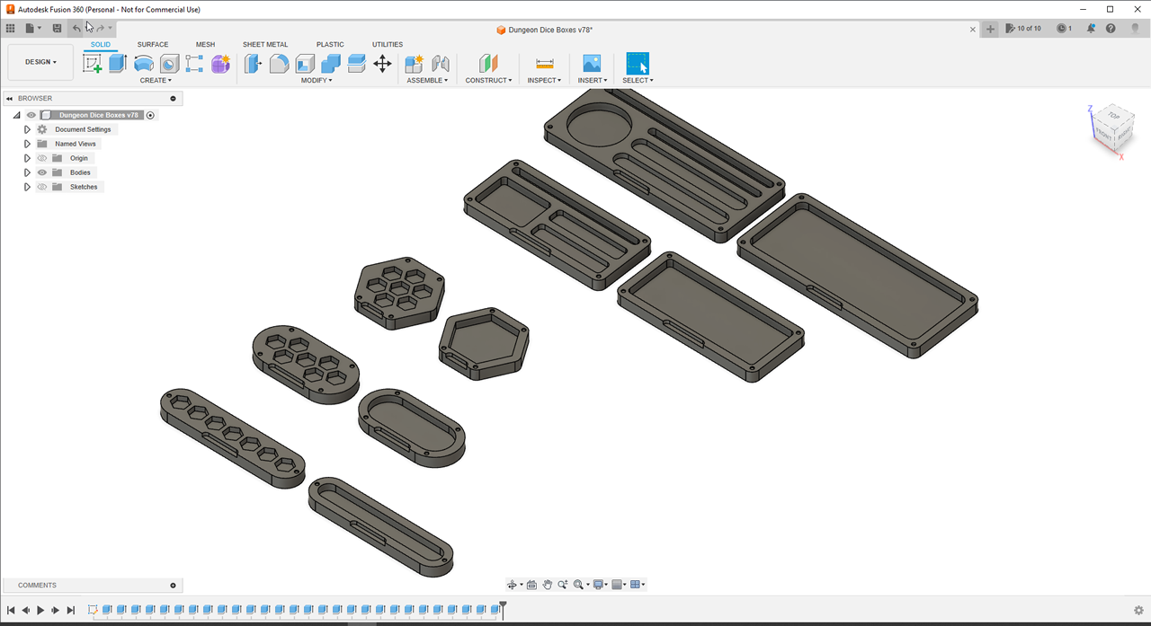Click the Extrude tool icon

click(x=118, y=64)
